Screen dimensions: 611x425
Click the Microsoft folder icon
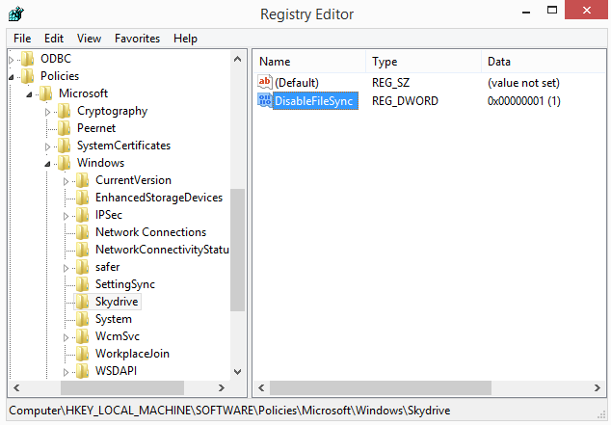(x=45, y=93)
